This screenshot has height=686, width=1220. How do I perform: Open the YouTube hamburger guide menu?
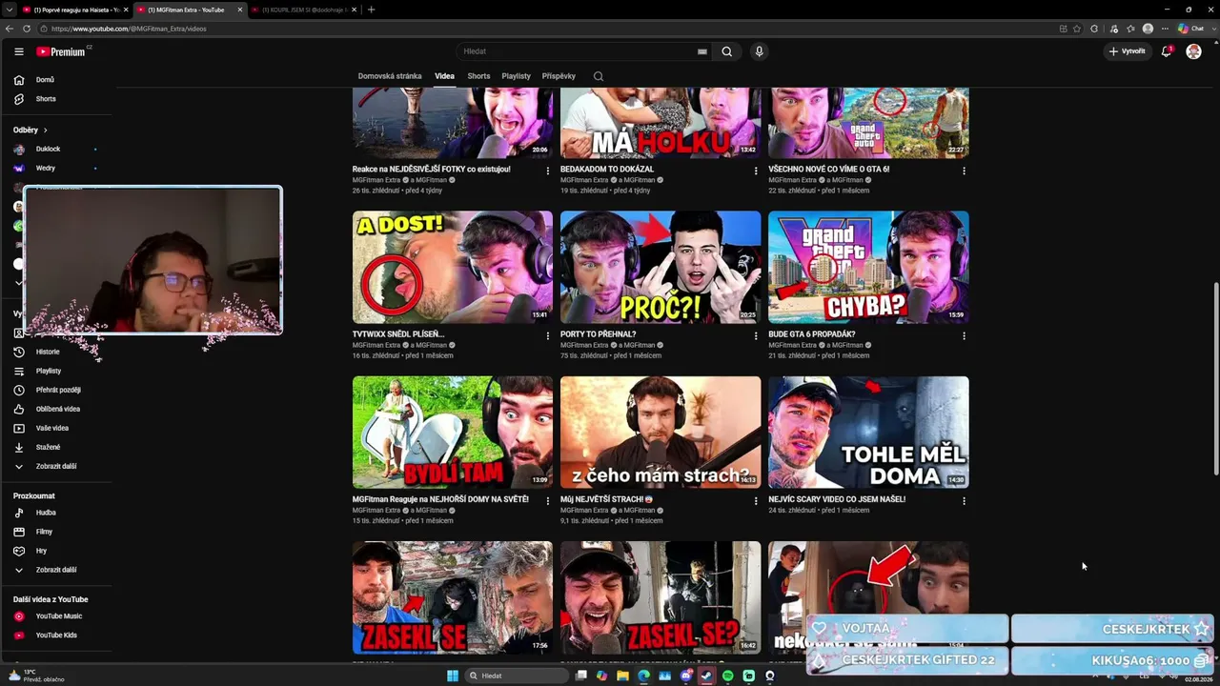click(19, 51)
